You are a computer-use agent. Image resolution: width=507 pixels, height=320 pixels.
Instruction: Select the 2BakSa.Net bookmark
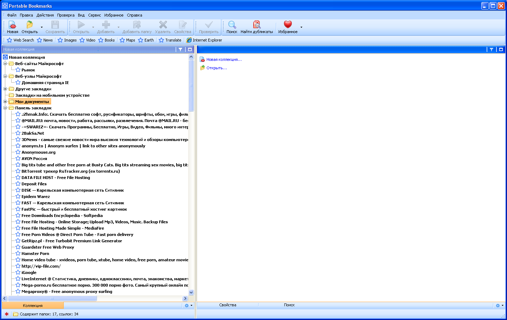33,133
